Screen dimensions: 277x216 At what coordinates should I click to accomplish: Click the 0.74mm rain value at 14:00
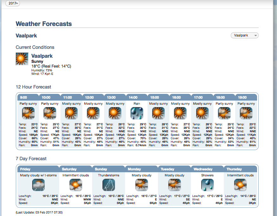click(141, 145)
